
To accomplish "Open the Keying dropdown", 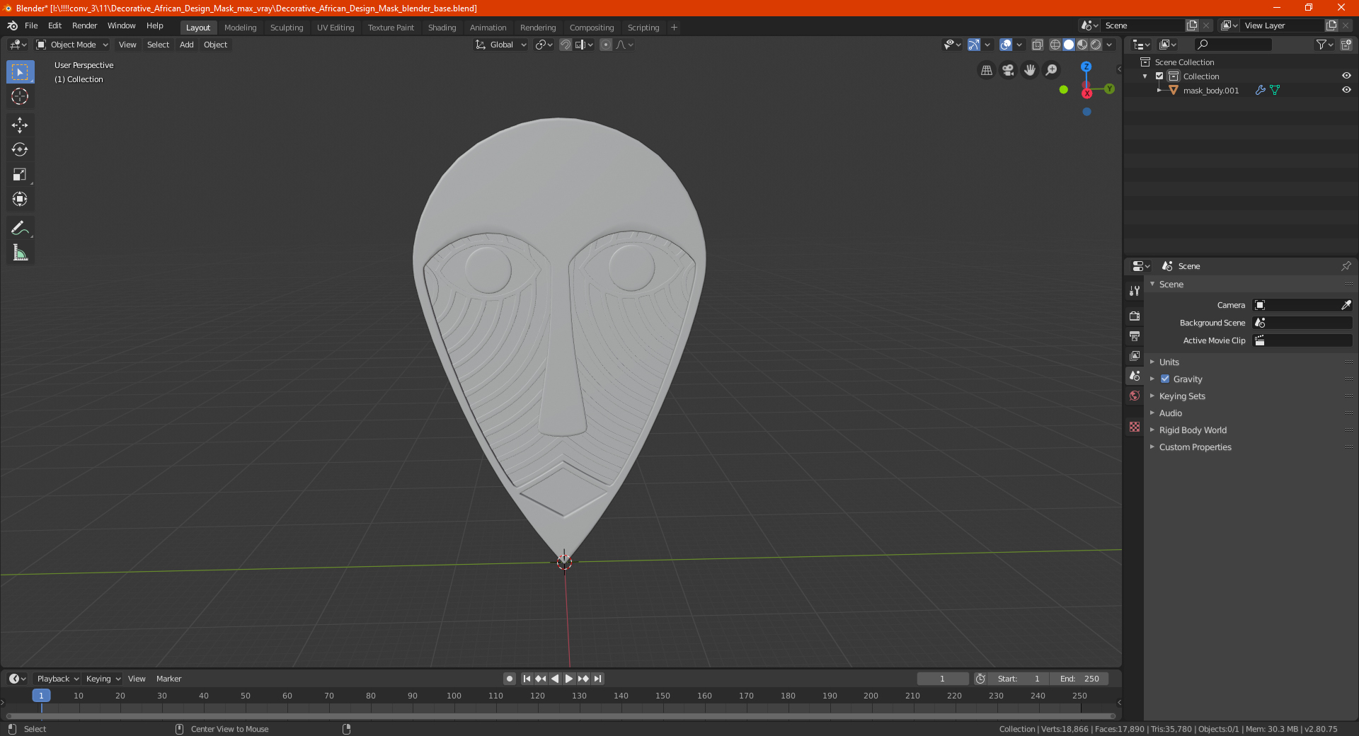I will (x=103, y=679).
